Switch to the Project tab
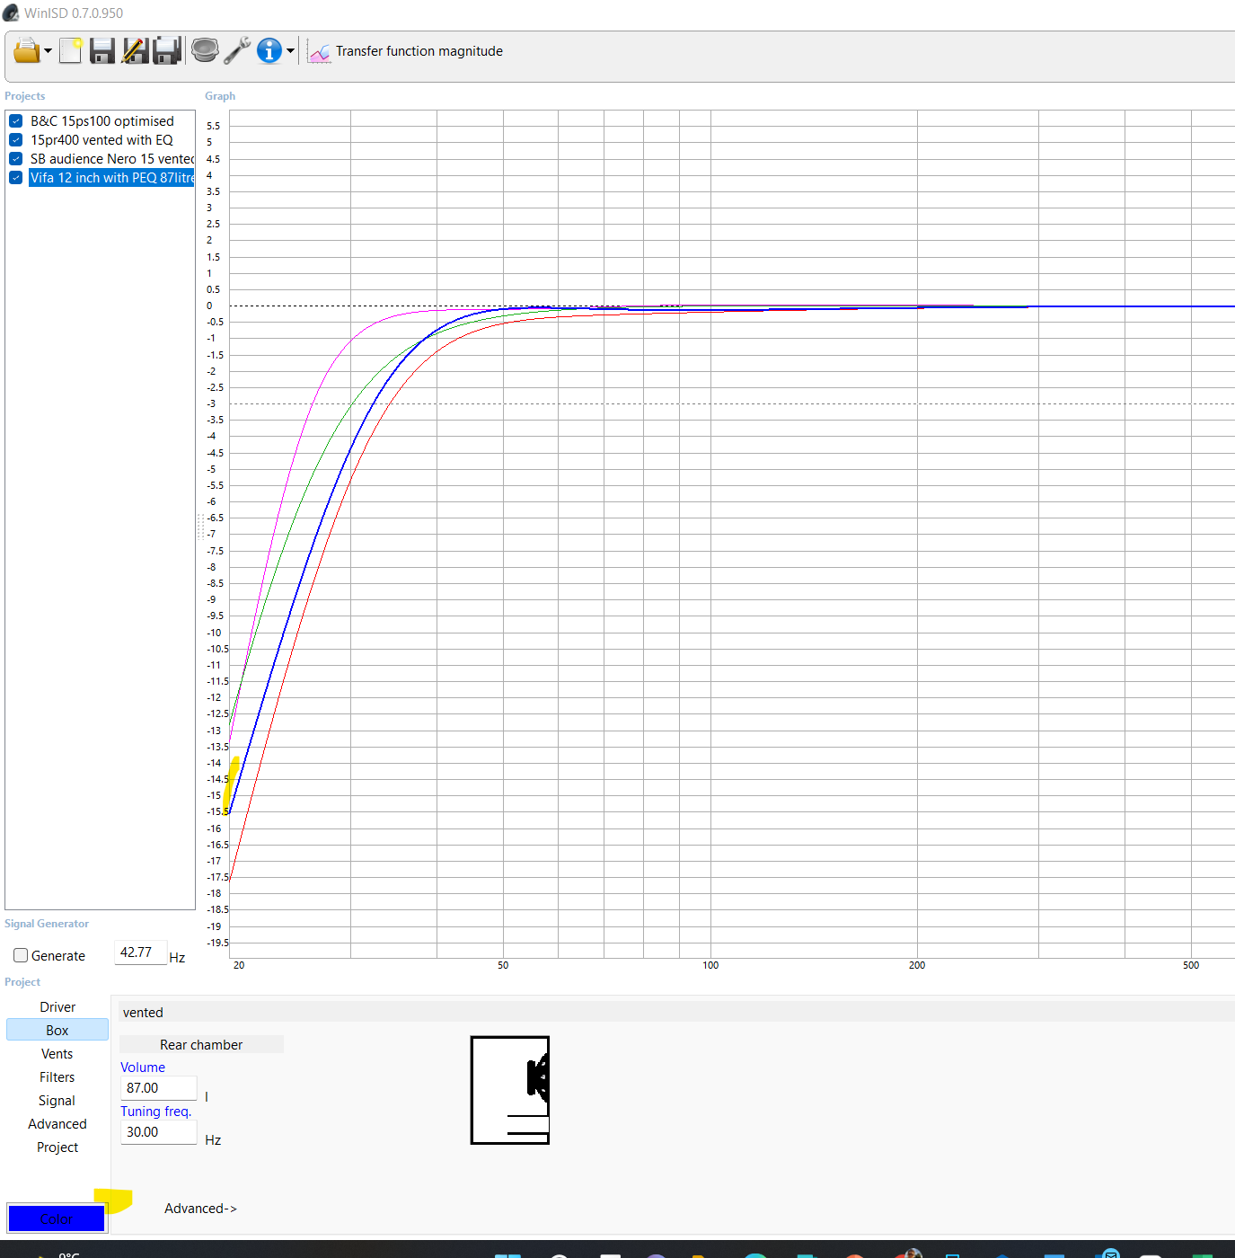 coord(57,1147)
